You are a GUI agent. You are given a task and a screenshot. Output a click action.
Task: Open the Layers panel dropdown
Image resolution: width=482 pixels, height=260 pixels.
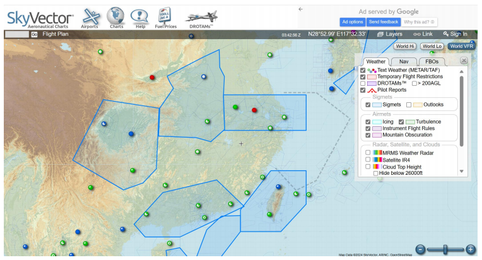pos(389,34)
